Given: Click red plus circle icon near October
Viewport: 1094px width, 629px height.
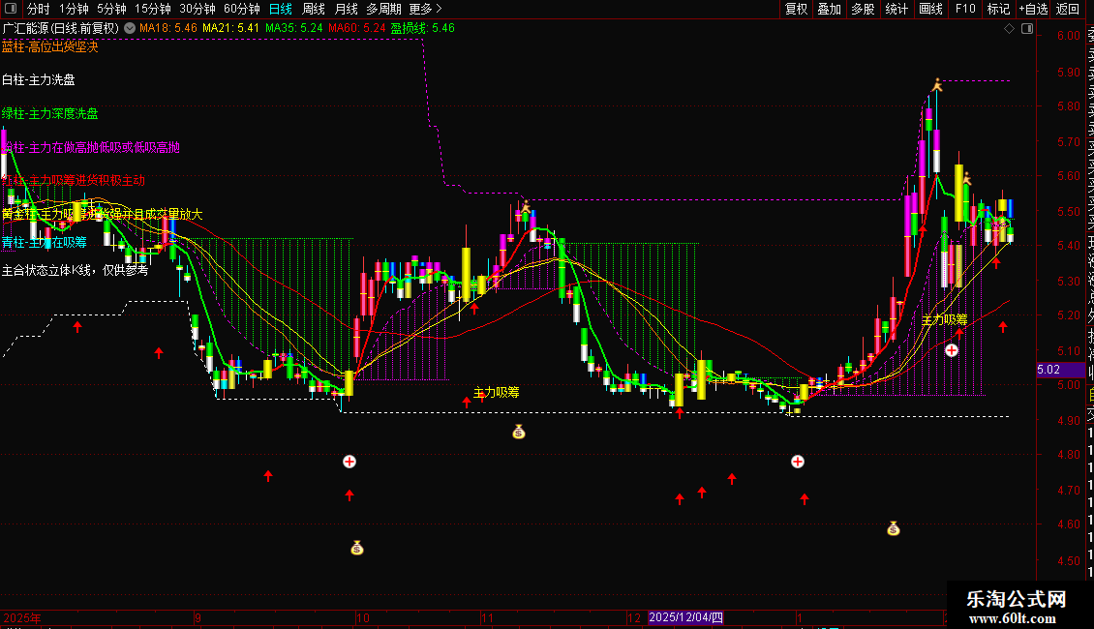Looking at the screenshot, I should tap(349, 462).
